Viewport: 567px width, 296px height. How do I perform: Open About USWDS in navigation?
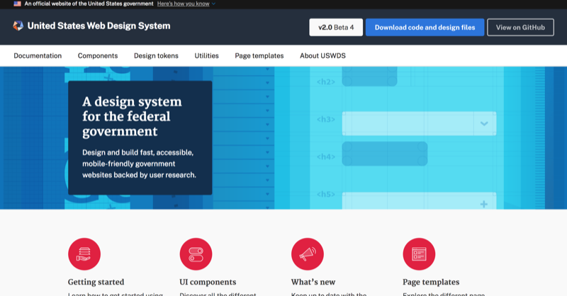(322, 56)
